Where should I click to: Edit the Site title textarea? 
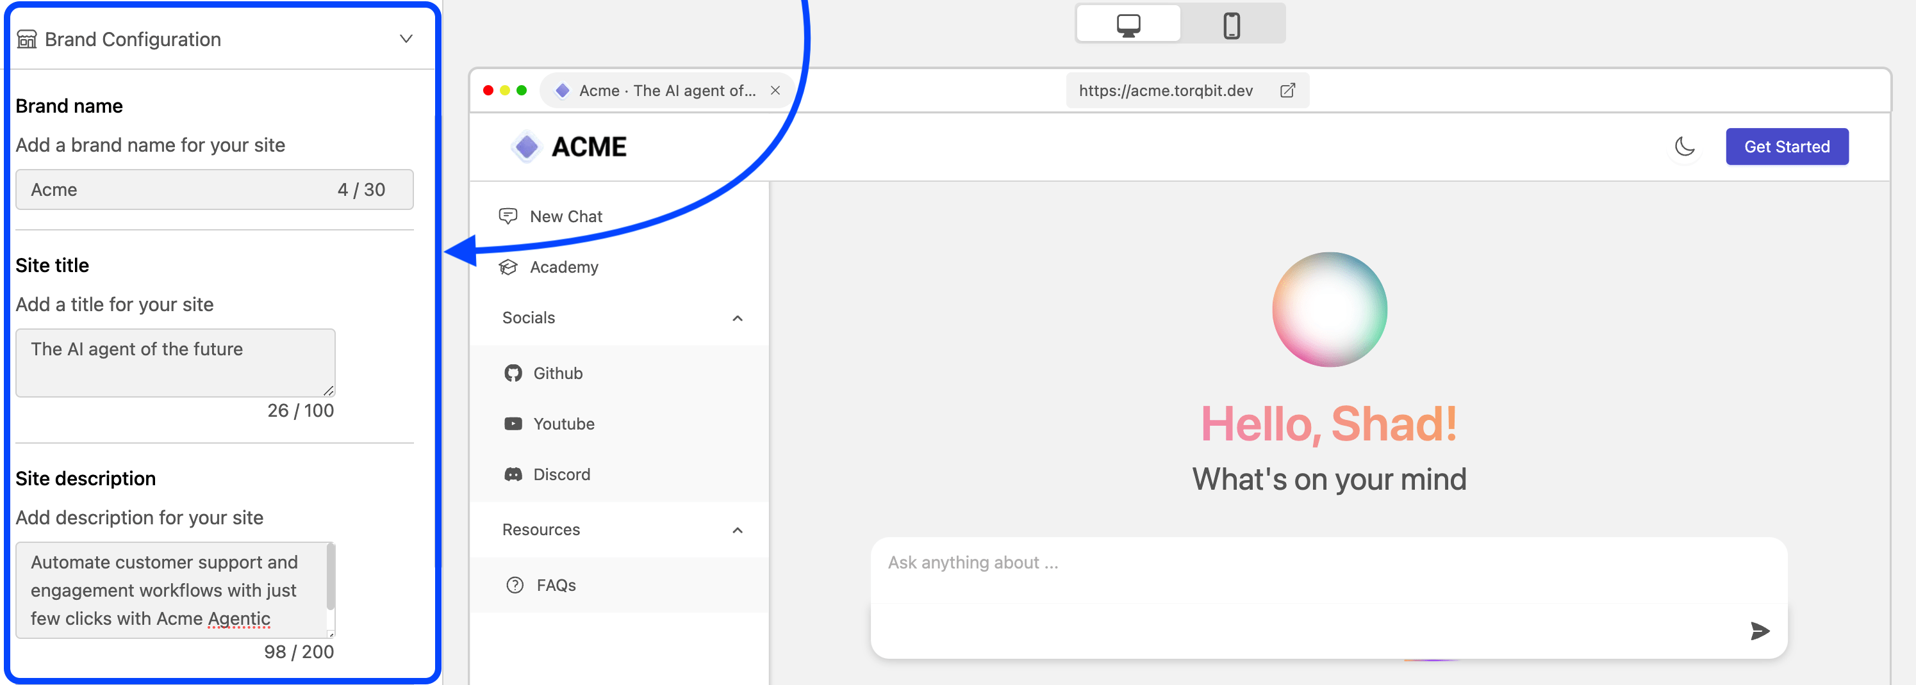176,362
